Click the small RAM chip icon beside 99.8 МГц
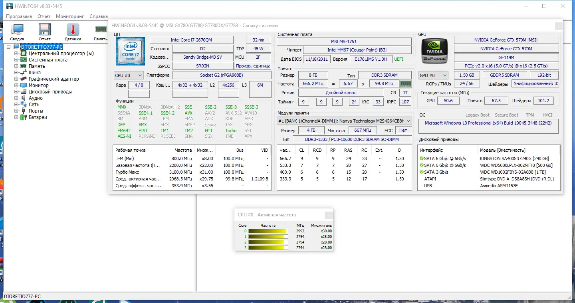This screenshot has width=575, height=303. [x=406, y=84]
